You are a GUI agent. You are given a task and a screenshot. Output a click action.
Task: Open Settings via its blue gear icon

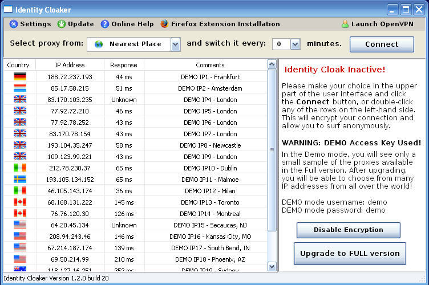14,24
